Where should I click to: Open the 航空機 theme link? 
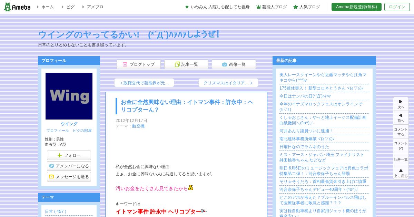click(138, 126)
